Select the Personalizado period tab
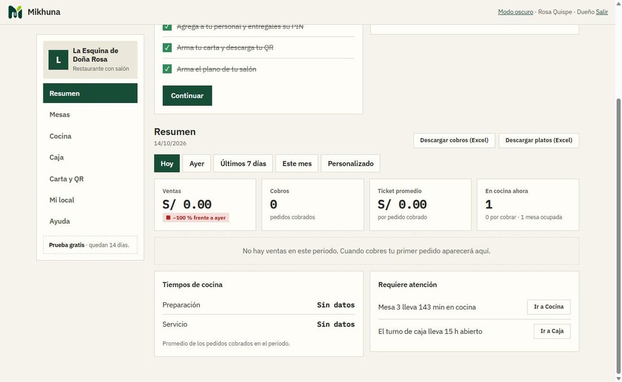Image resolution: width=622 pixels, height=382 pixels. tap(351, 164)
